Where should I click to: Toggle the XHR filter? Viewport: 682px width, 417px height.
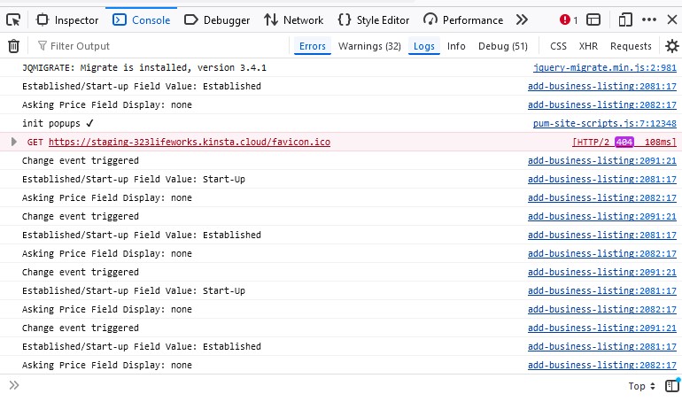[x=588, y=46]
